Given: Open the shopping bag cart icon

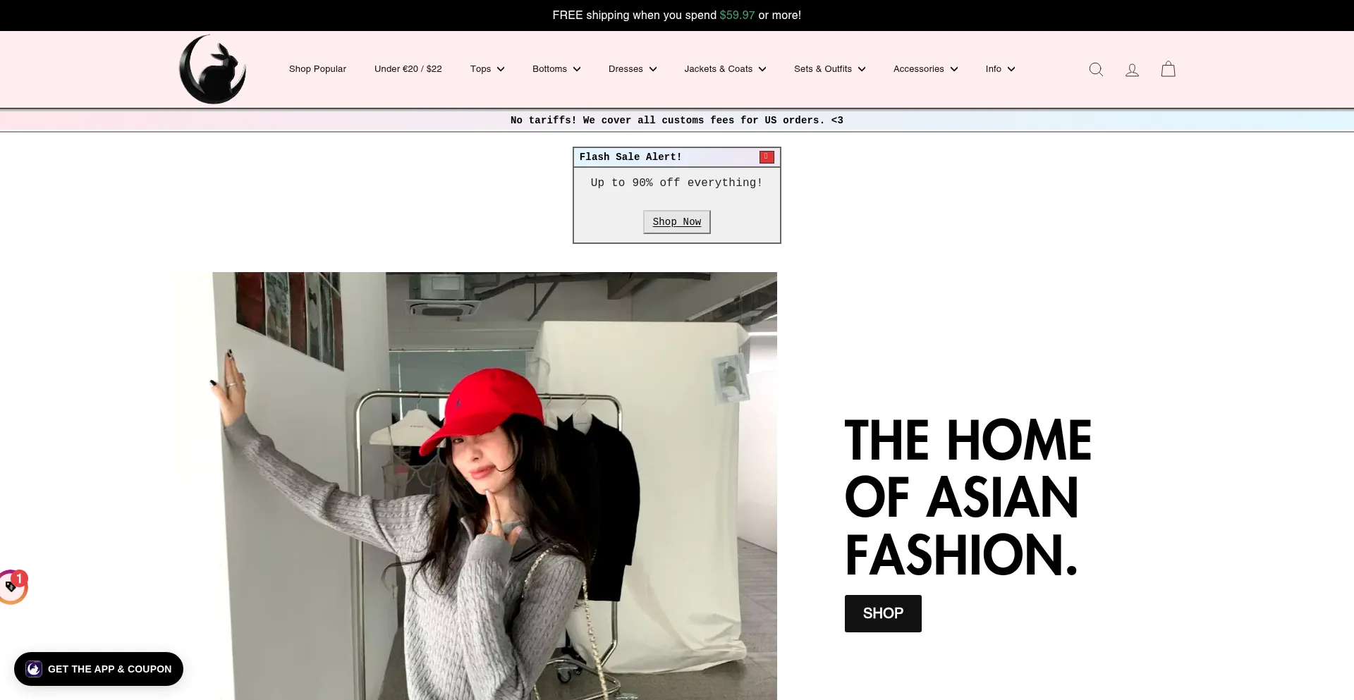Looking at the screenshot, I should pyautogui.click(x=1168, y=69).
